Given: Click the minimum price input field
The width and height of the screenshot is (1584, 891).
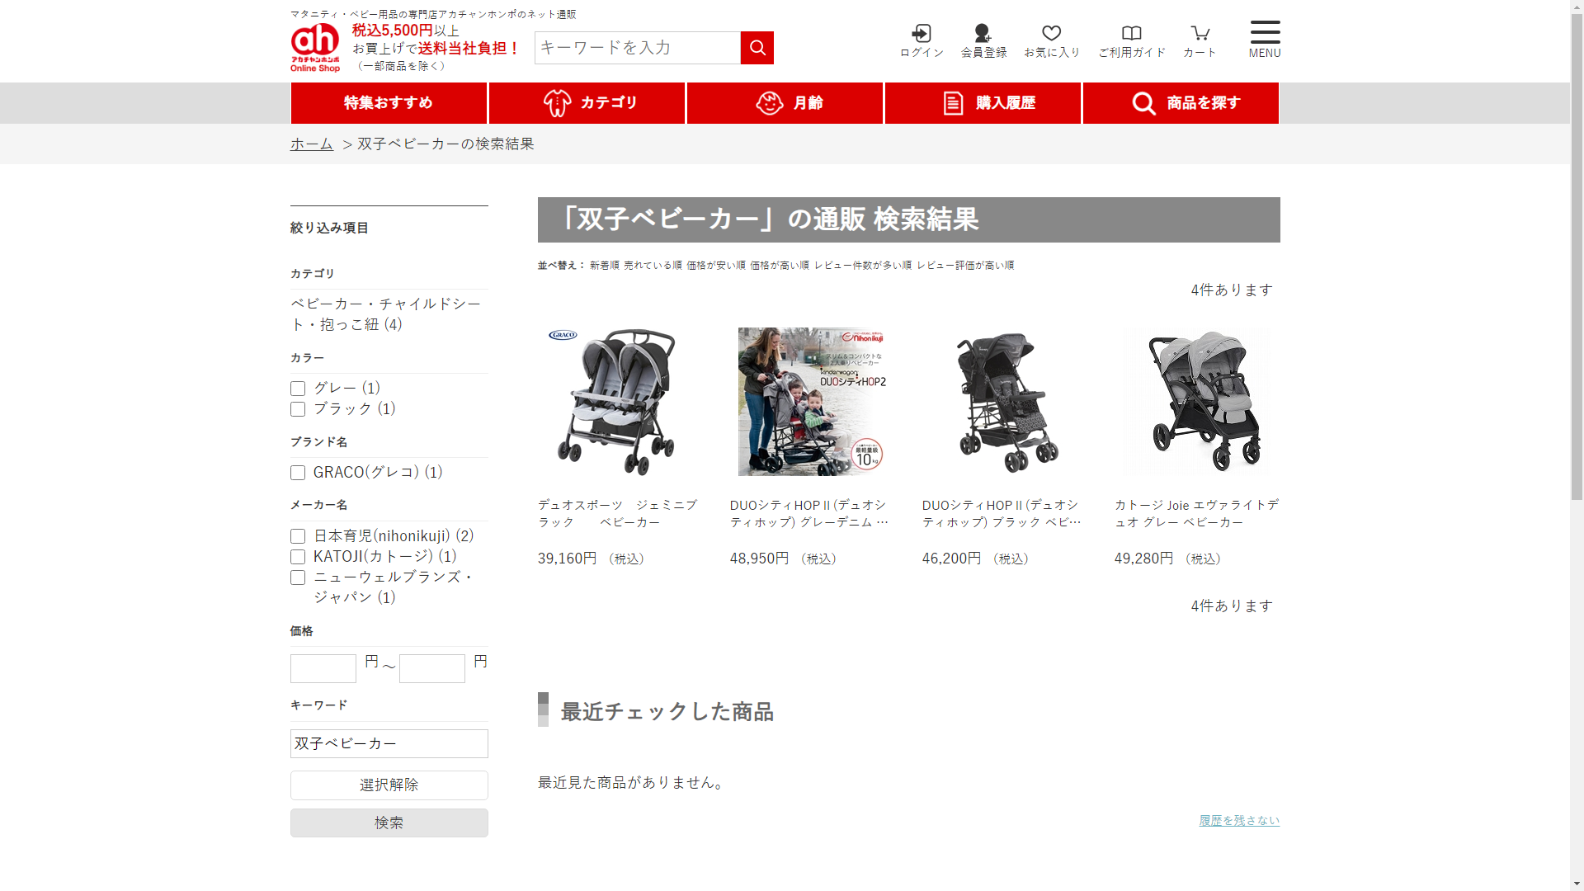Looking at the screenshot, I should pos(323,668).
